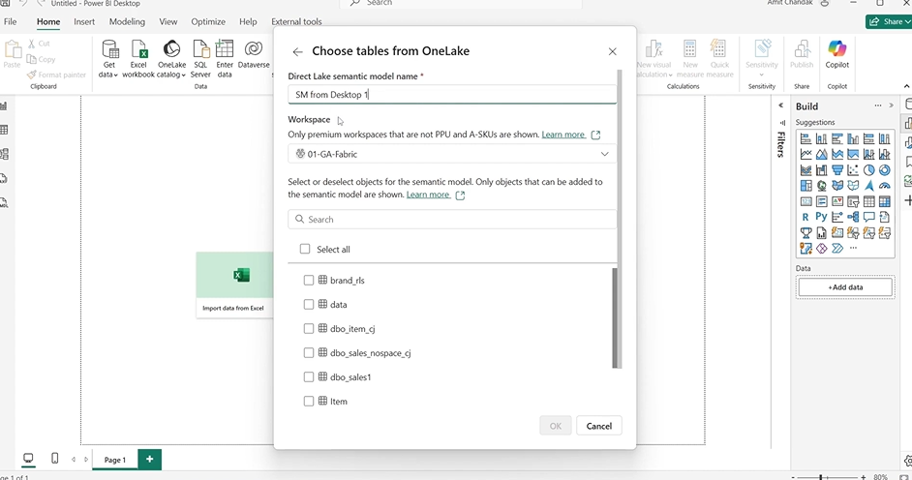Click the SQL Server ribbon icon
This screenshot has height=480, width=912.
(200, 59)
